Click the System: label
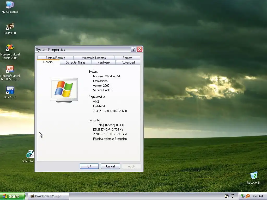 (x=93, y=72)
